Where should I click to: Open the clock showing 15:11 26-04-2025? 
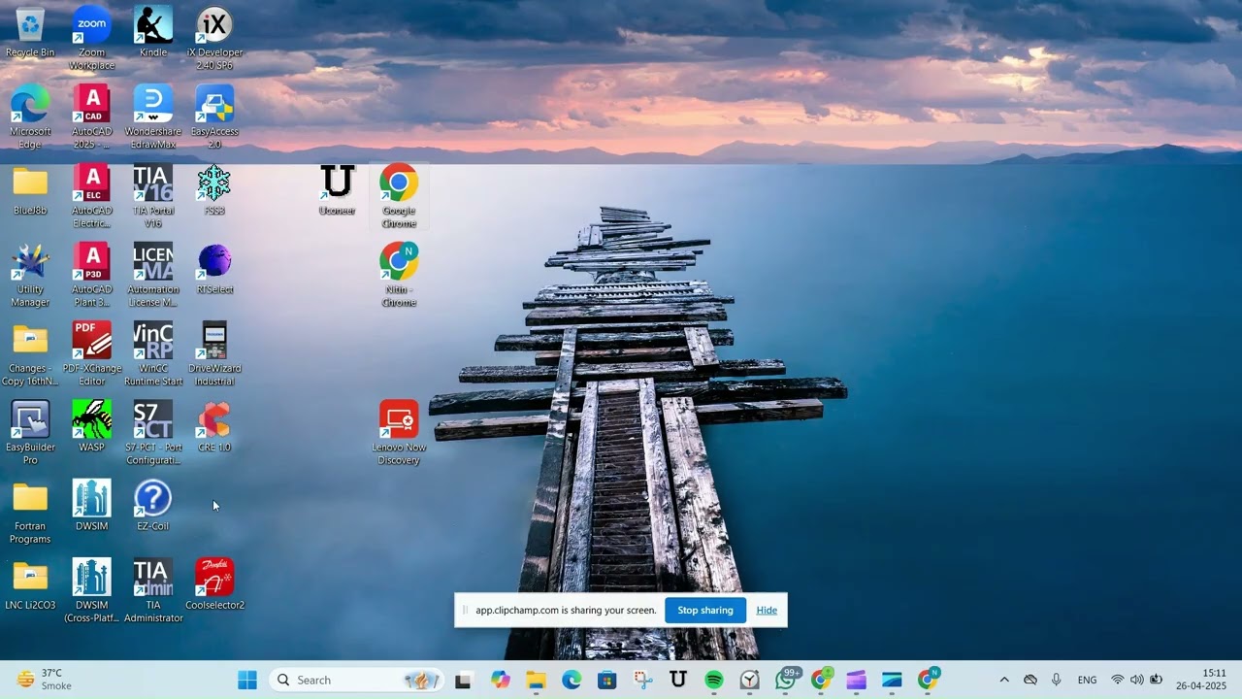(1200, 680)
